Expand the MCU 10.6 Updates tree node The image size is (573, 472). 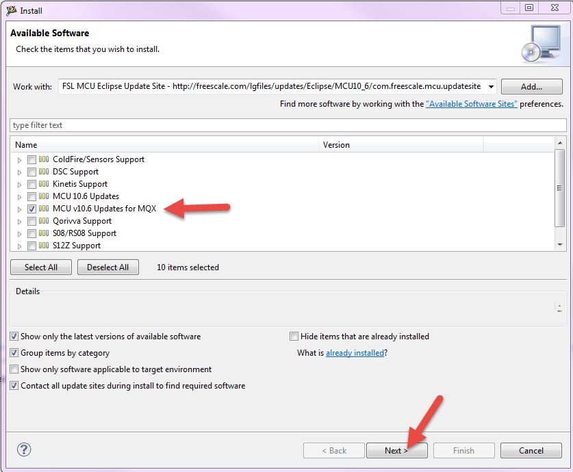(x=19, y=197)
